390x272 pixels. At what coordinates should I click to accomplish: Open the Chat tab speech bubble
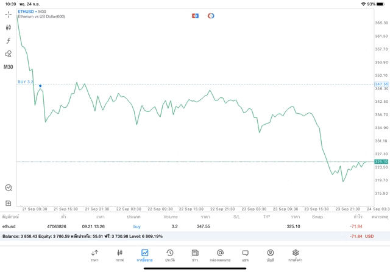tap(245, 254)
